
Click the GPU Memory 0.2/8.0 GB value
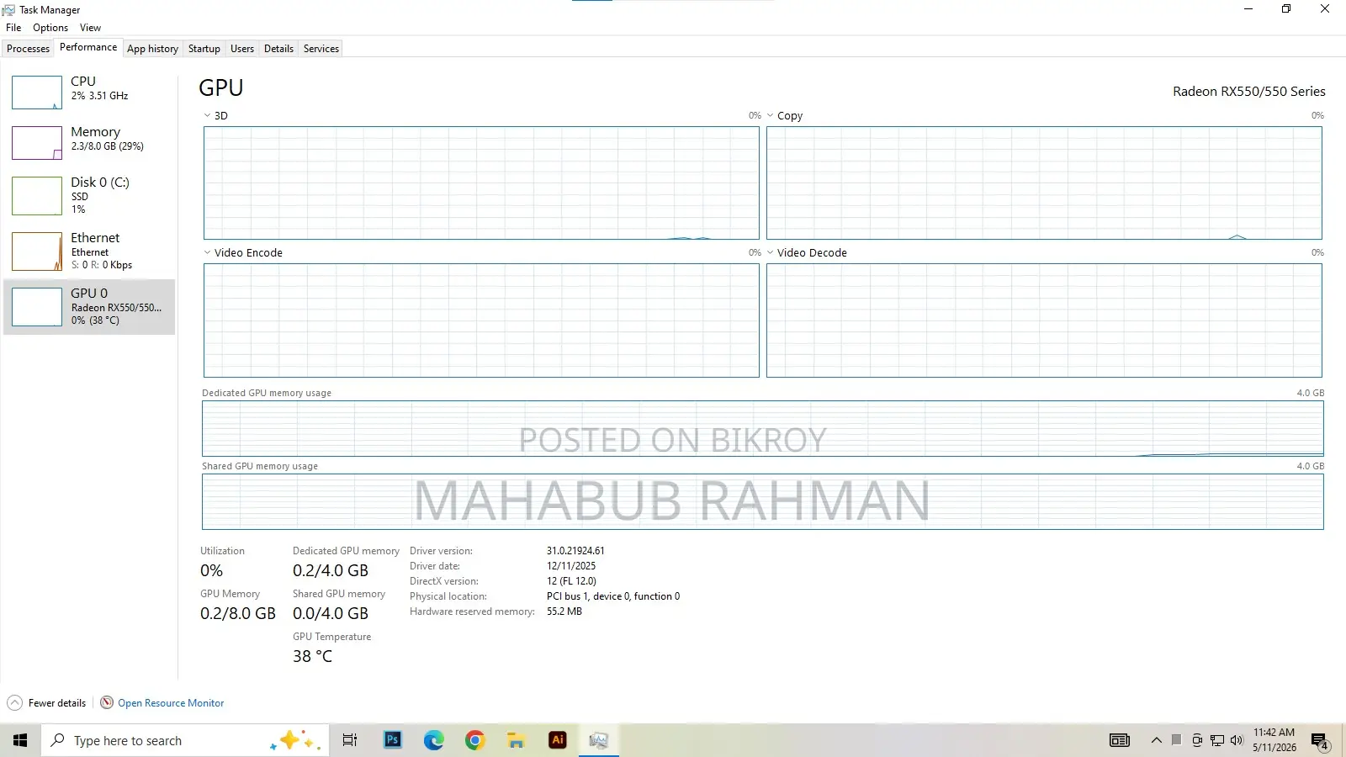(x=238, y=613)
